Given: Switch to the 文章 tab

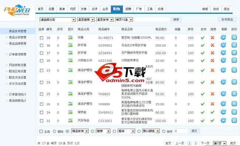Looking at the screenshot, I should coord(83,9).
